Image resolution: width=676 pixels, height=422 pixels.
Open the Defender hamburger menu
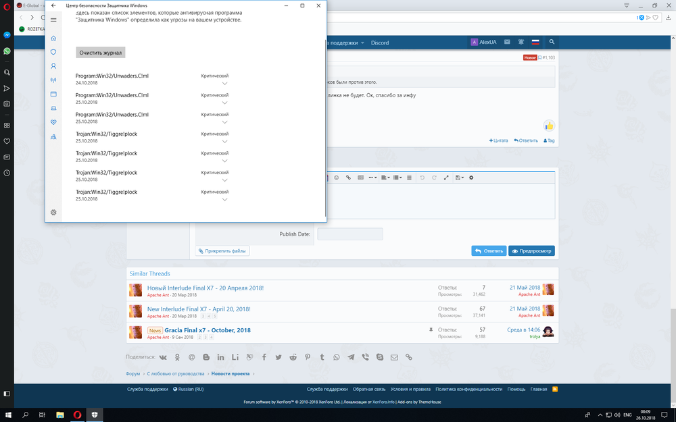(x=53, y=20)
